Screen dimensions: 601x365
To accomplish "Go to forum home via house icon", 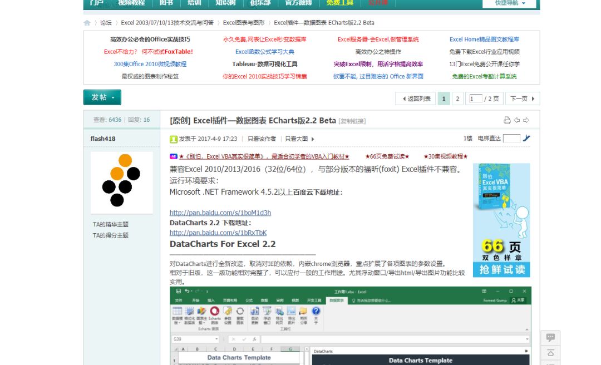I will (x=87, y=23).
